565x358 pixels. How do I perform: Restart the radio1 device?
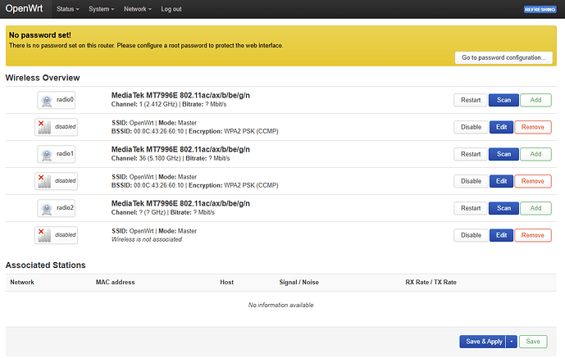[x=471, y=154]
